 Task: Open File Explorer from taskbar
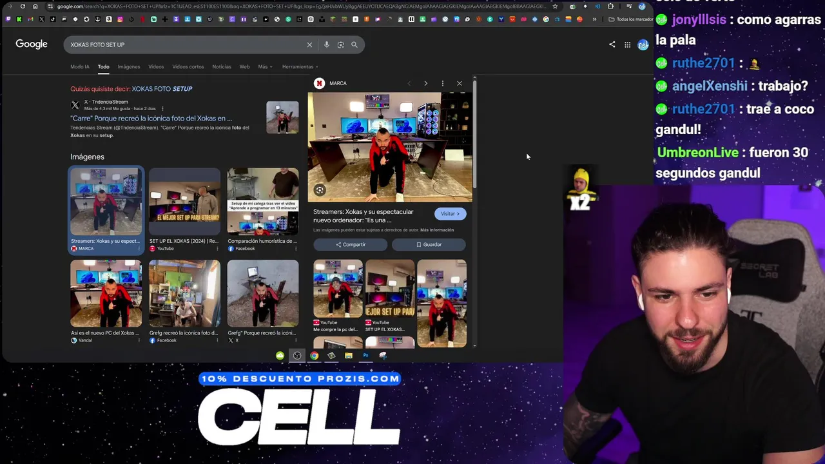[x=348, y=355]
